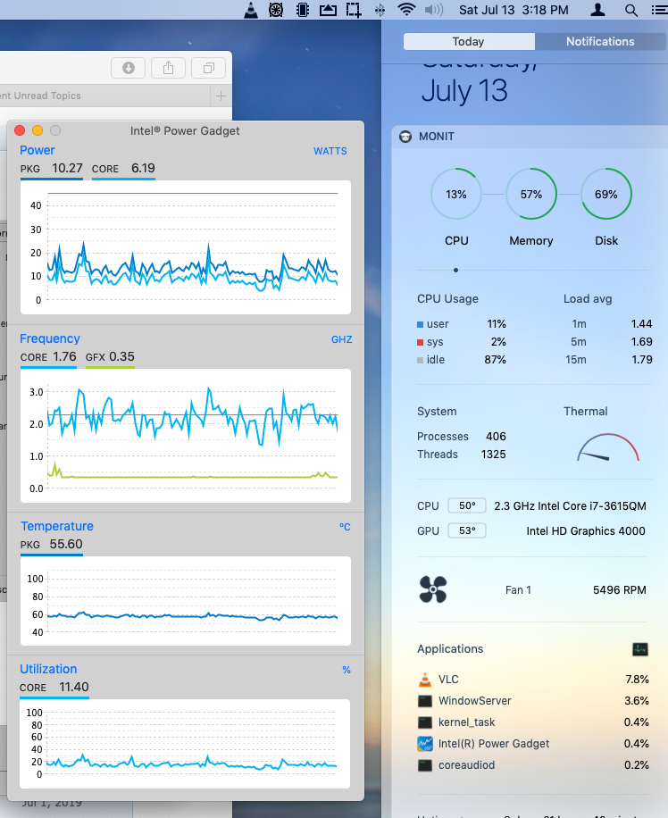Click the Thermal gauge dial
Viewport: 668px width, 818px height.
(x=608, y=447)
